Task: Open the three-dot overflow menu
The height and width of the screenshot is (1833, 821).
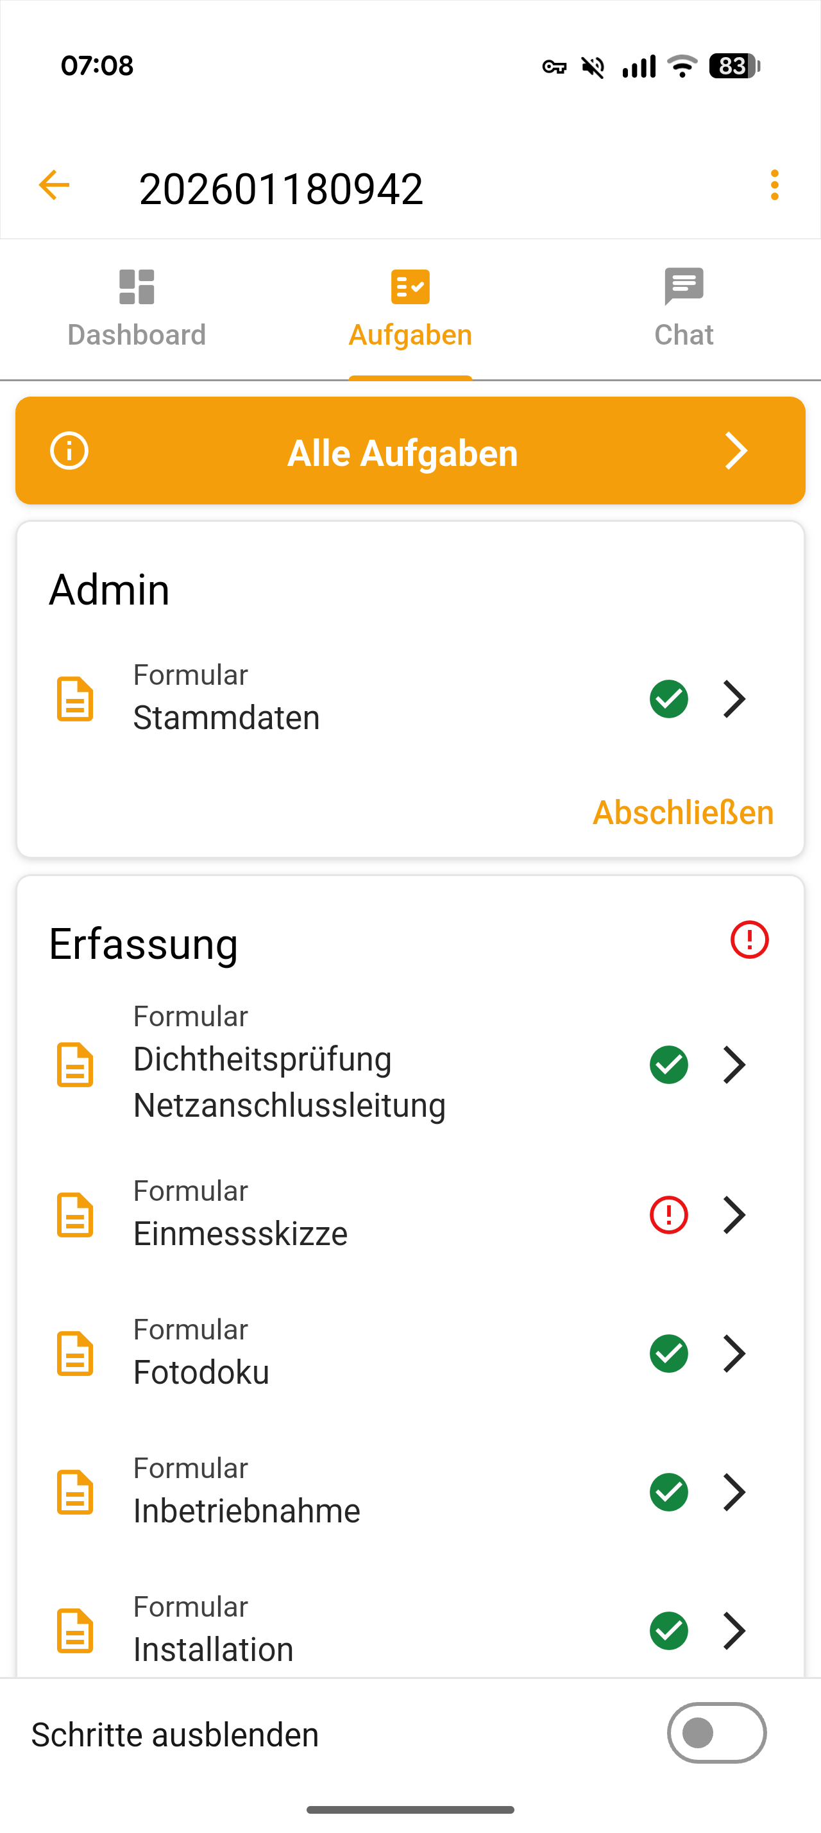Action: click(774, 185)
